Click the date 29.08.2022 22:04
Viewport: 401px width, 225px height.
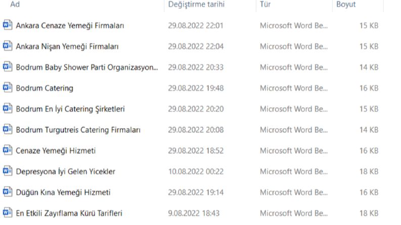click(x=196, y=46)
